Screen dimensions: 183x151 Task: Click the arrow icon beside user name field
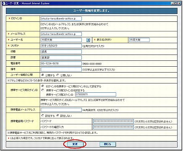point(88,40)
